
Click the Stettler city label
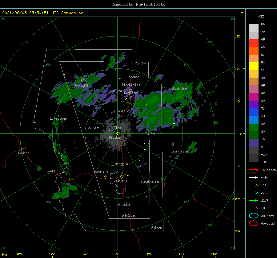click(x=179, y=89)
